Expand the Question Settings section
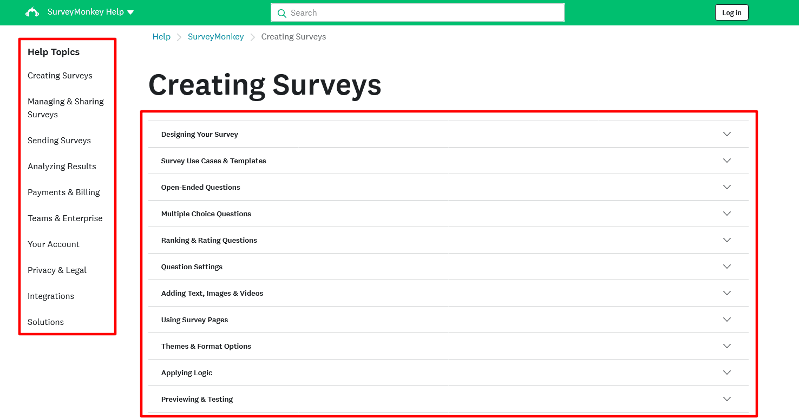The height and width of the screenshot is (419, 799). (x=727, y=266)
